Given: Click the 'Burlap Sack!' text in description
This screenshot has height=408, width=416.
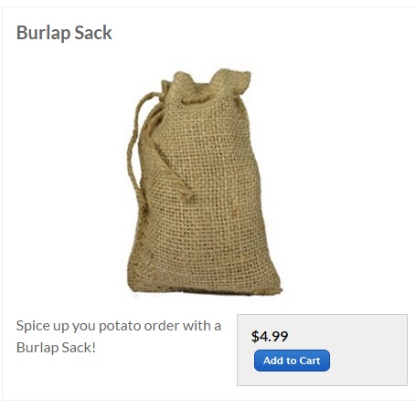Looking at the screenshot, I should pyautogui.click(x=56, y=348).
